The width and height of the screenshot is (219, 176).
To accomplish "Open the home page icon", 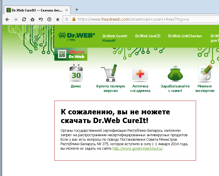I will click(32, 19).
